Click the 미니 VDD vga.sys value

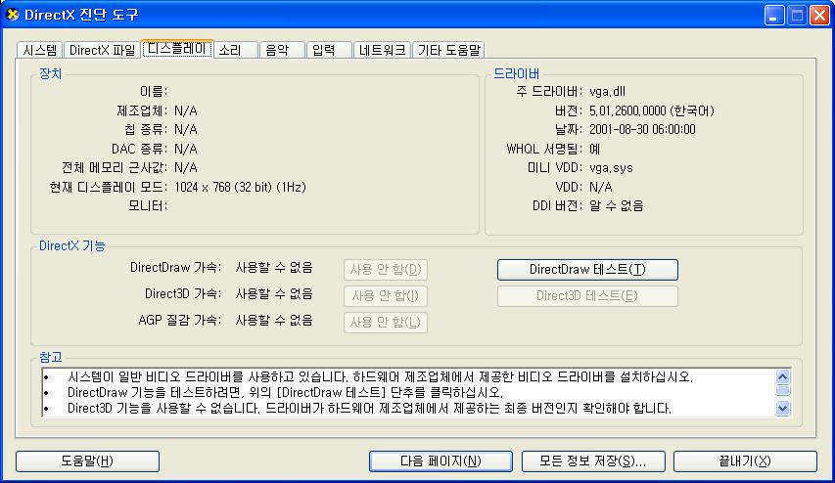coord(611,168)
